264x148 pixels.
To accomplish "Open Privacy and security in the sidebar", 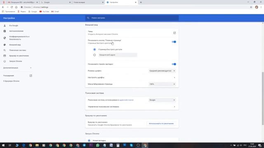I will 19,38.
